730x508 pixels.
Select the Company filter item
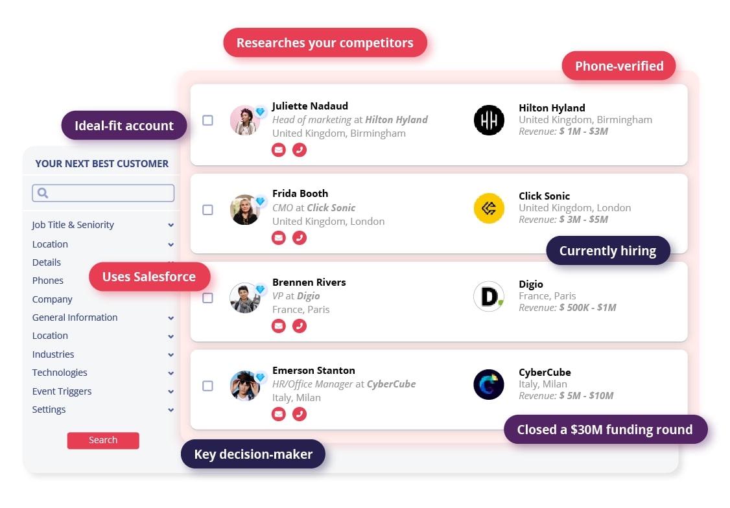(52, 299)
